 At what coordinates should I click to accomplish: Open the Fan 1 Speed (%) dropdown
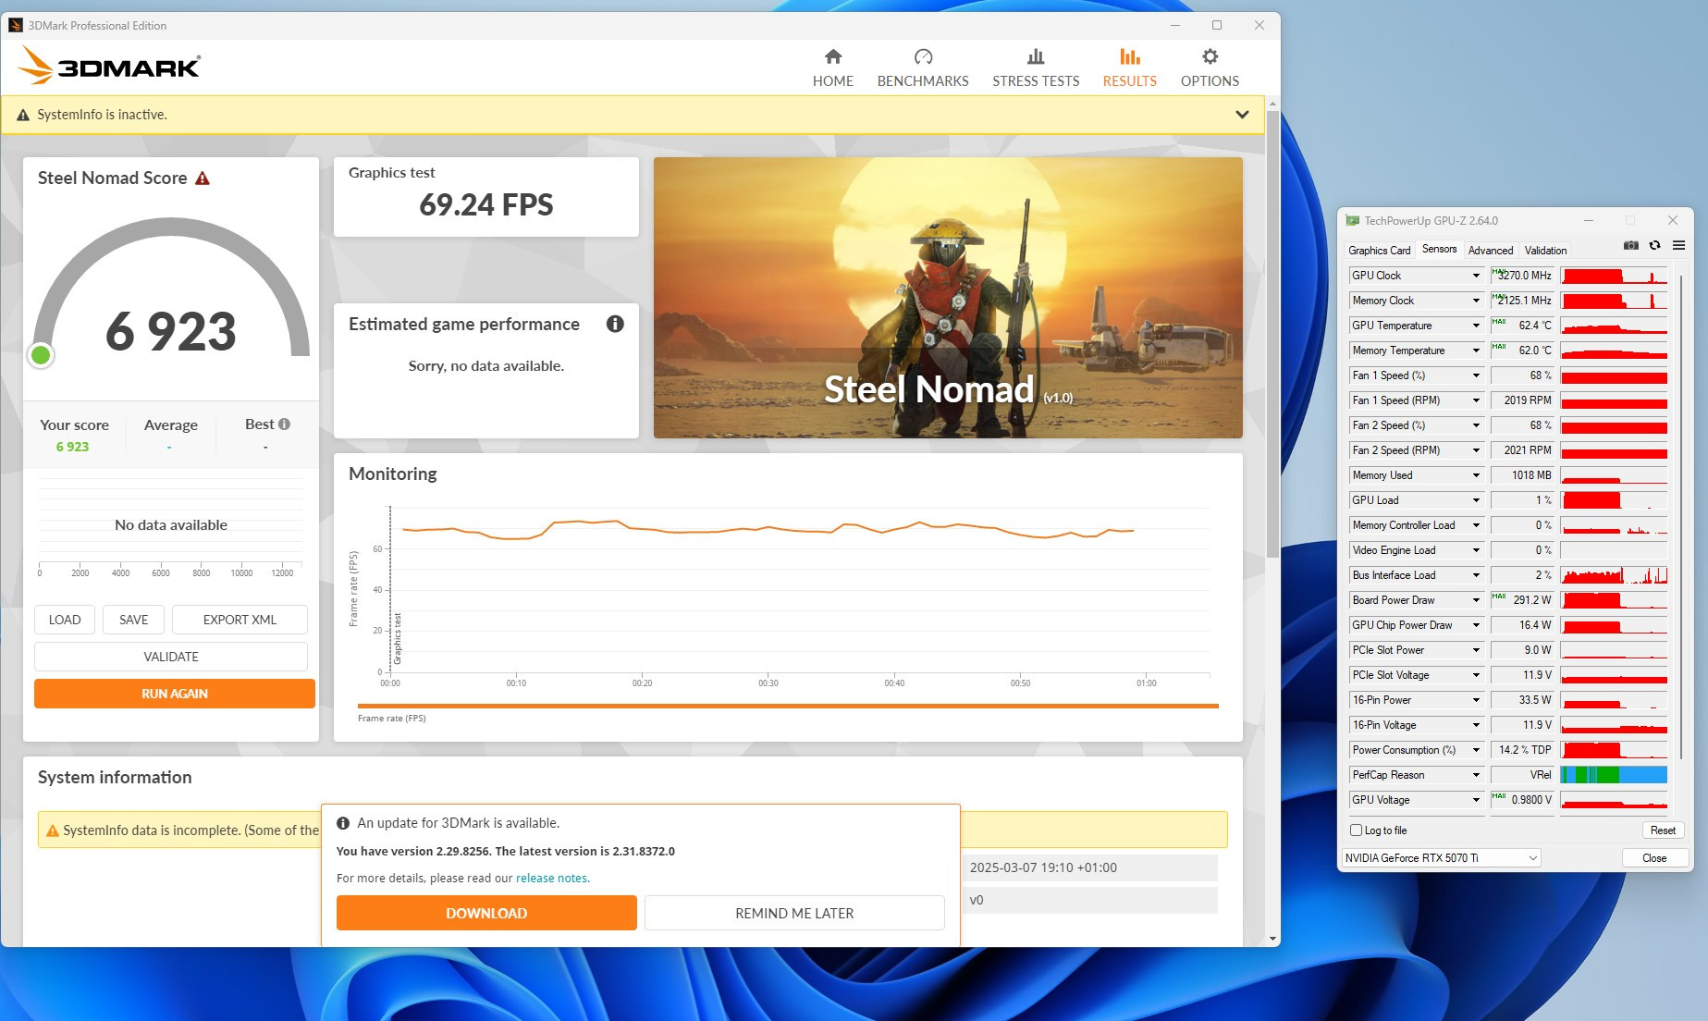(x=1476, y=375)
